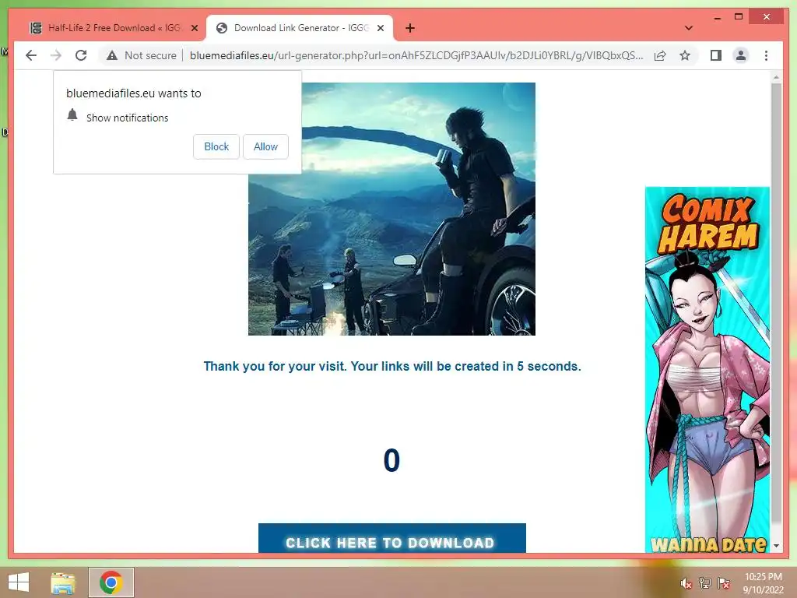
Task: Share this page using the share icon
Action: click(660, 55)
